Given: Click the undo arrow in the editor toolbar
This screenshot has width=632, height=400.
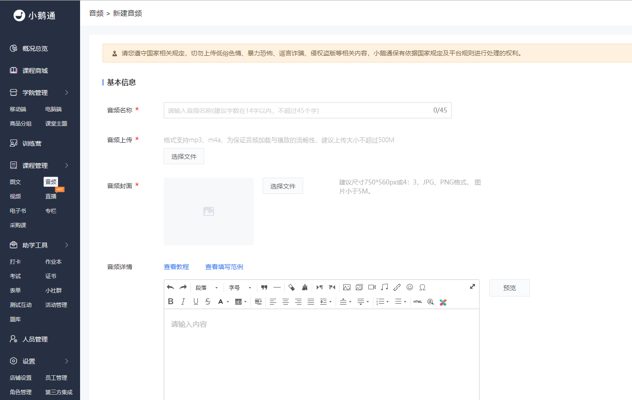Looking at the screenshot, I should 170,287.
